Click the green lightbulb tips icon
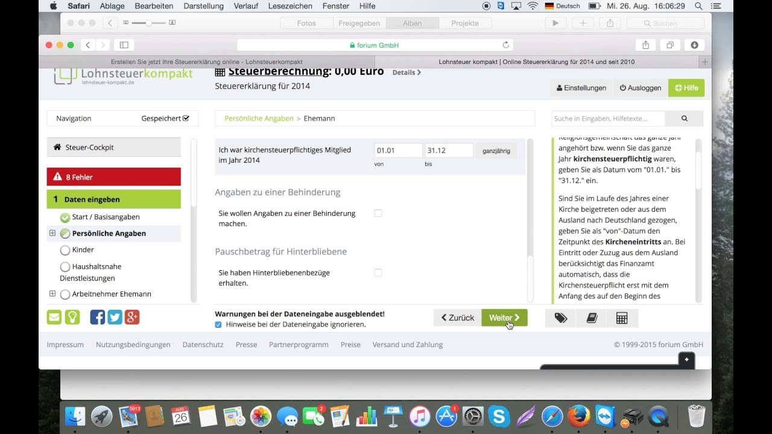The image size is (772, 434). (x=72, y=317)
